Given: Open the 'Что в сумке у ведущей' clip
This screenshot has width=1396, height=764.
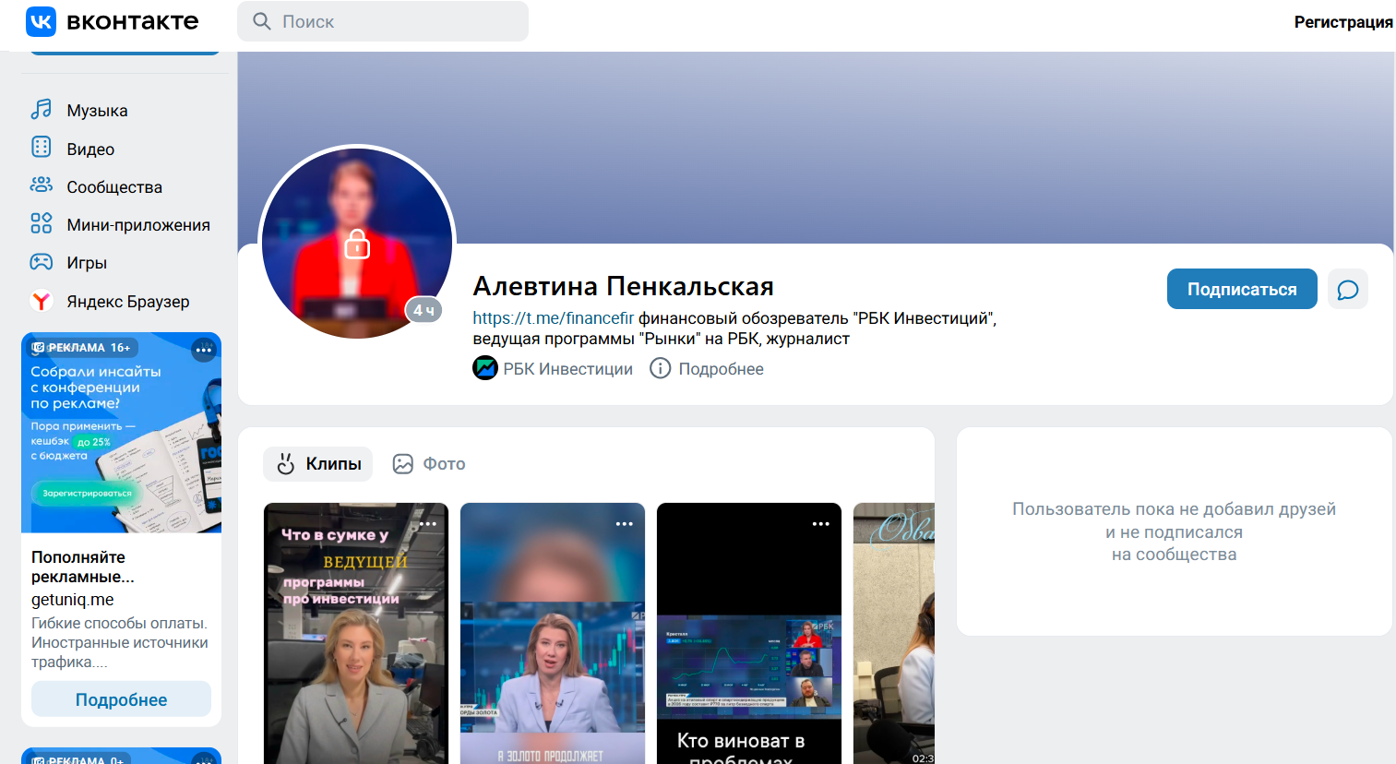Looking at the screenshot, I should click(356, 633).
